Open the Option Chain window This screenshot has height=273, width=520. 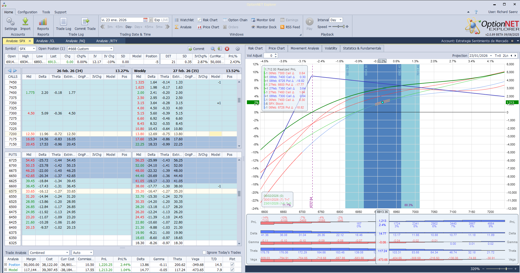click(235, 20)
